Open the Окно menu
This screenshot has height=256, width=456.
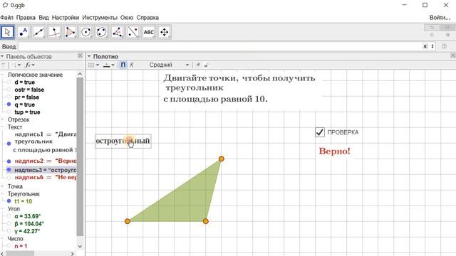(x=127, y=17)
